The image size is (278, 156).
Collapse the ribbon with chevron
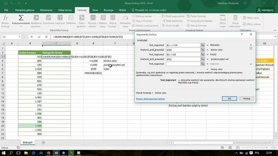tap(275, 30)
